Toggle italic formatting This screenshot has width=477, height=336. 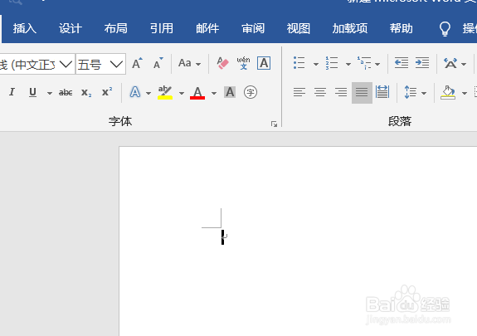(x=12, y=92)
